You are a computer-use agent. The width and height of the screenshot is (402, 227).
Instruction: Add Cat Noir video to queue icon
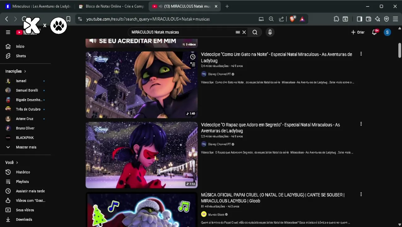coord(193,64)
